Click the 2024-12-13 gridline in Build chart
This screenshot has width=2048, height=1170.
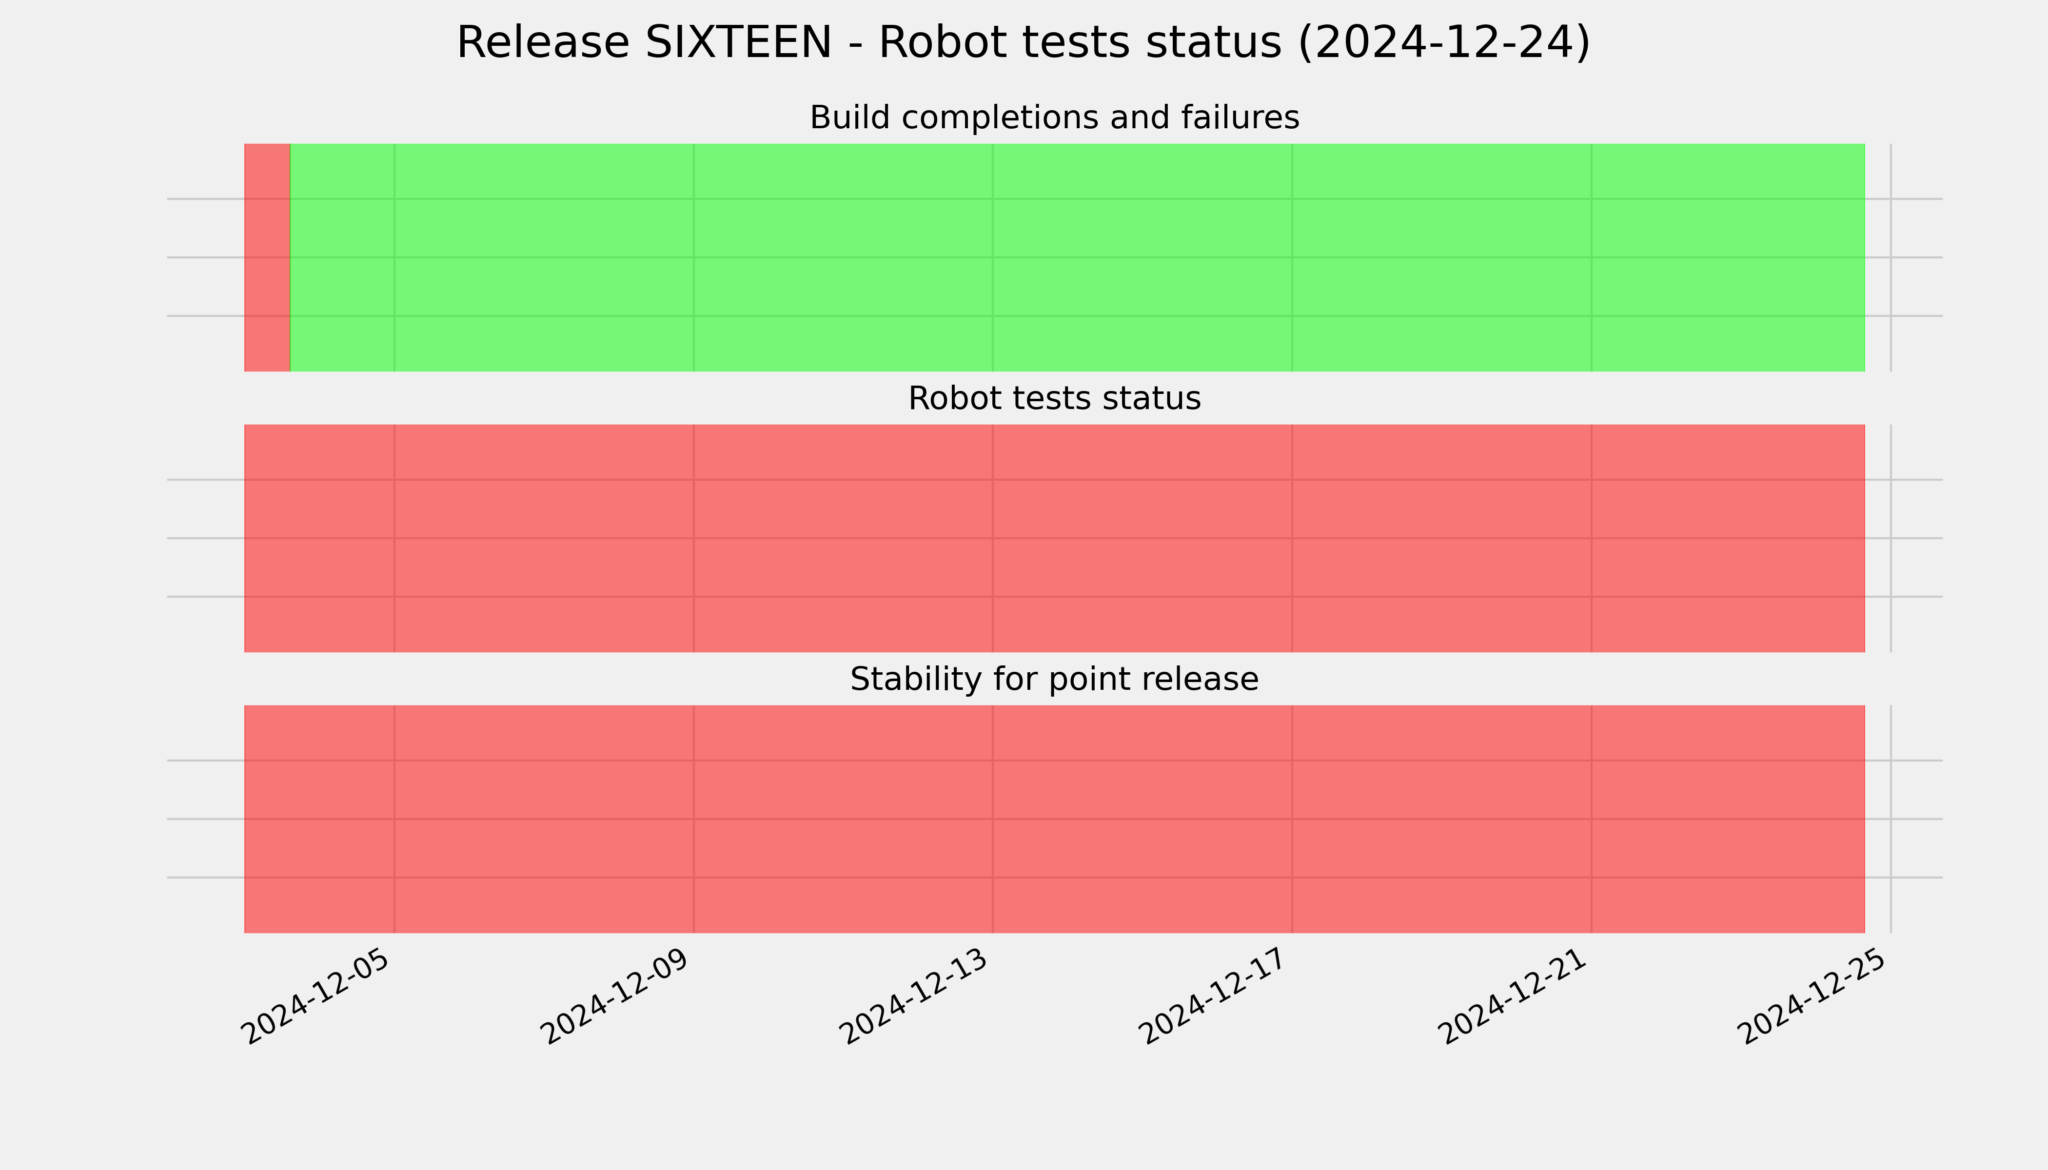993,257
